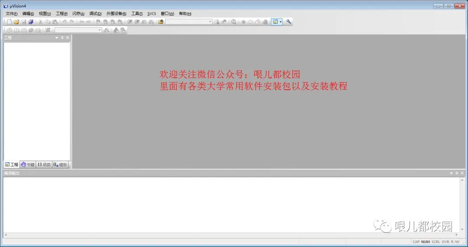Click the Uncomment selection icon
The height and width of the screenshot is (247, 468).
(151, 22)
